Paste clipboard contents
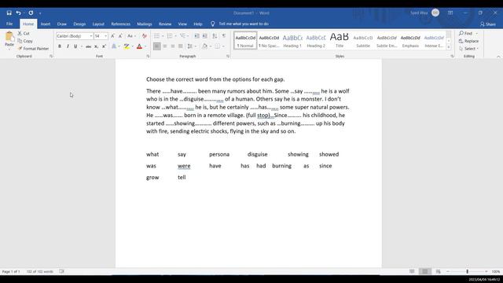Viewport: 503px width, 283px height. (9, 40)
